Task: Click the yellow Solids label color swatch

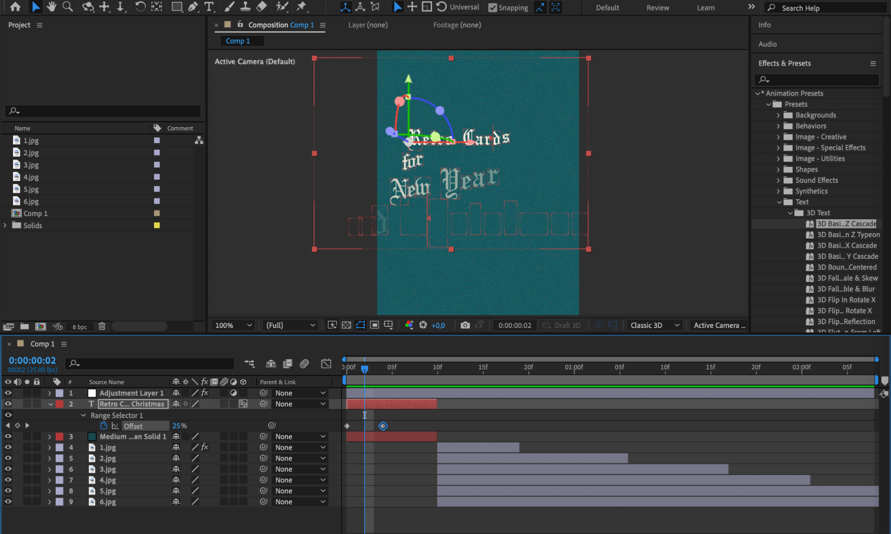Action: [x=157, y=226]
